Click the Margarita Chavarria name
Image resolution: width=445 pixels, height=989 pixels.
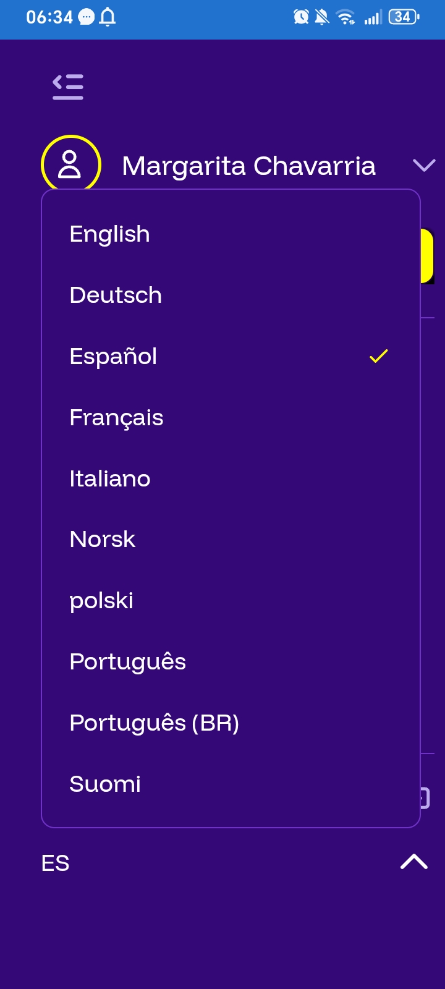(x=248, y=166)
